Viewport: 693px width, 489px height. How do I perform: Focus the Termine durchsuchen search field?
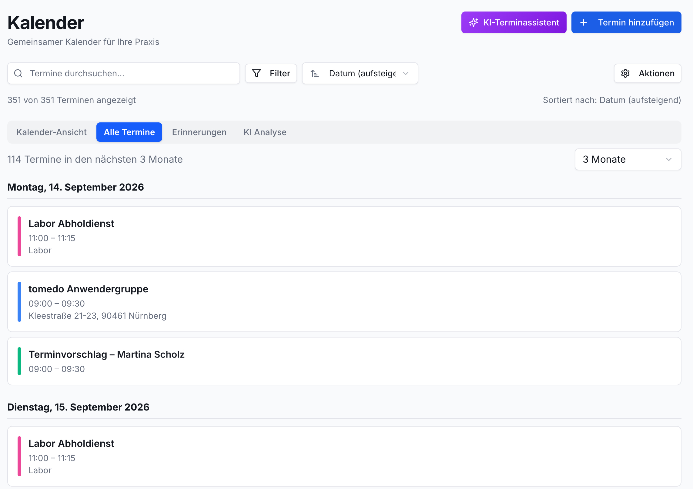tap(124, 73)
